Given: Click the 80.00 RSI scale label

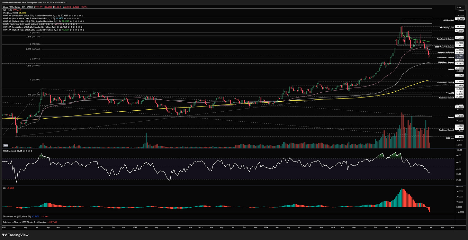Looking at the screenshot, I should [x=459, y=155].
